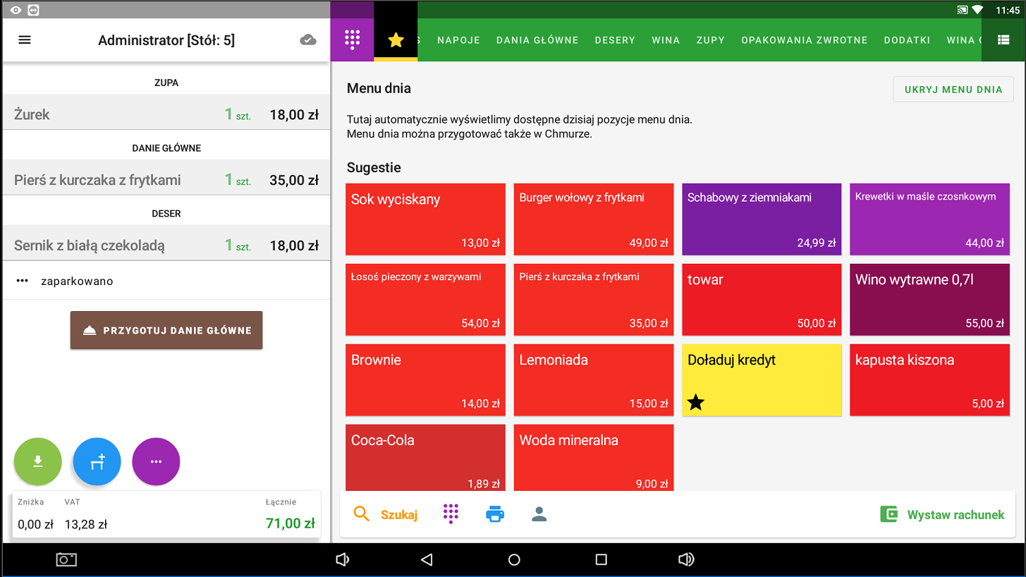The image size is (1026, 577).
Task: Expand the zaparkowano three-dots row
Action: coord(23,281)
